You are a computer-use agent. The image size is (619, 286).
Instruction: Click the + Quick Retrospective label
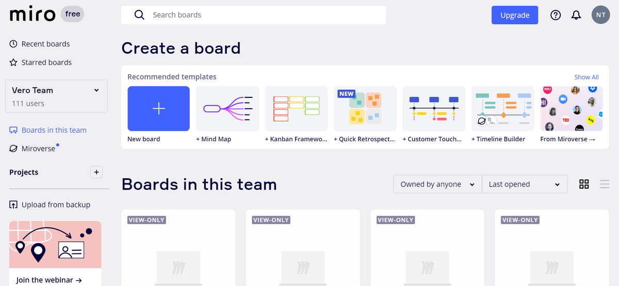click(x=365, y=139)
